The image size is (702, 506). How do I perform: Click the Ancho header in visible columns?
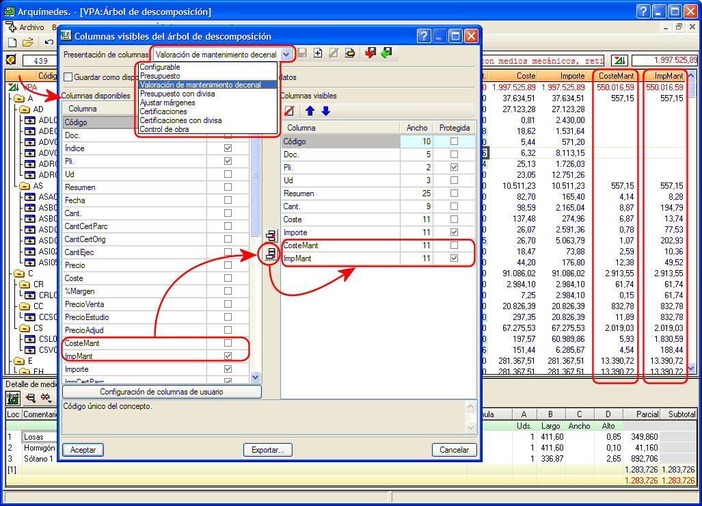click(417, 128)
